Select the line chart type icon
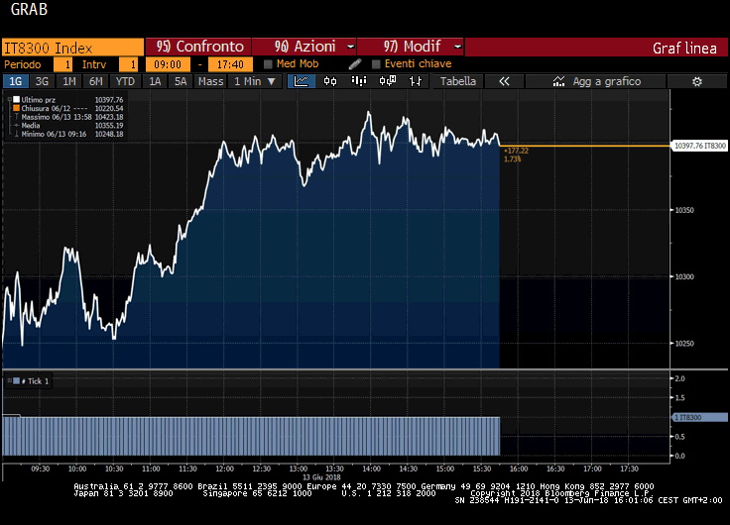730x525 pixels. (x=302, y=81)
